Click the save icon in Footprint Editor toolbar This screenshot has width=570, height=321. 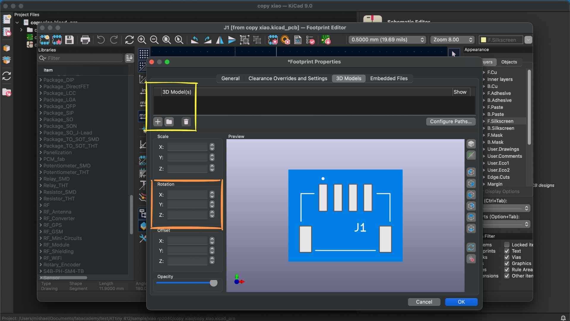tap(69, 40)
